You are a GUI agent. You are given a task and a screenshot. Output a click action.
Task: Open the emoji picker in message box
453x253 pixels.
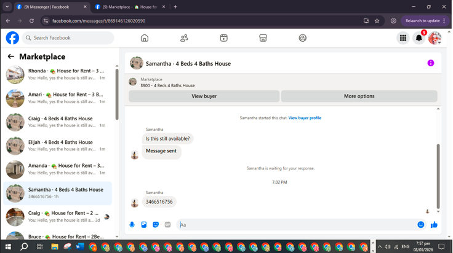tap(420, 225)
